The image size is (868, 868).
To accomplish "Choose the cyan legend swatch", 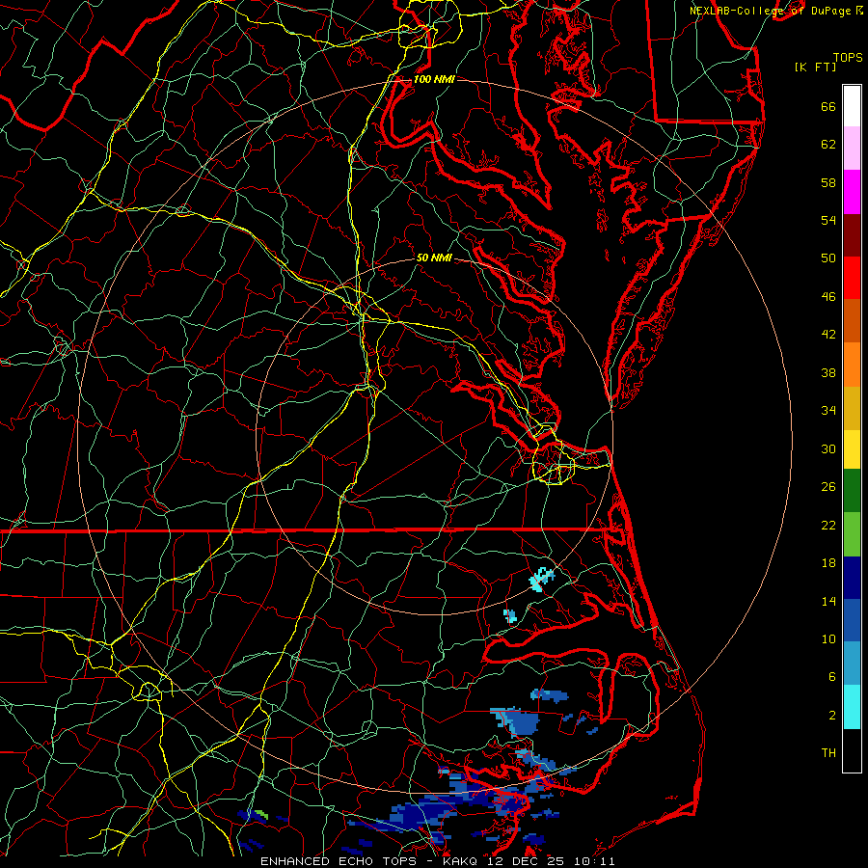I will [852, 707].
